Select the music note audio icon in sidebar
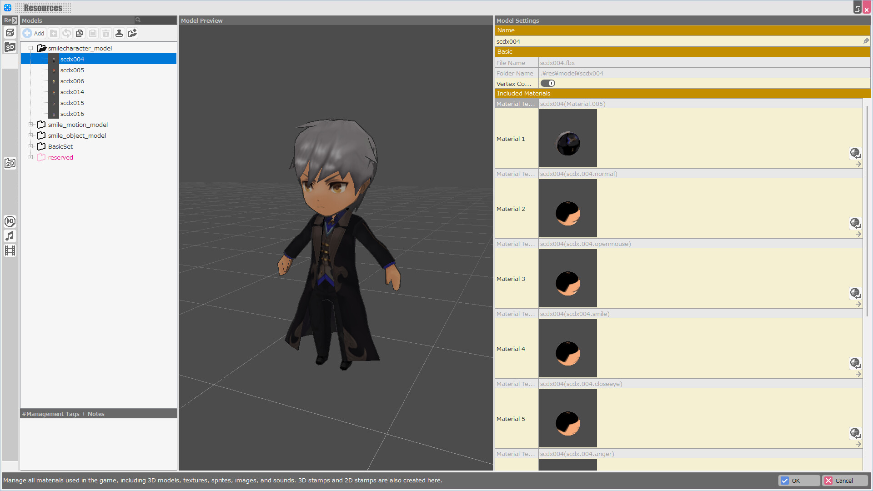Image resolution: width=873 pixels, height=491 pixels. pyautogui.click(x=10, y=236)
